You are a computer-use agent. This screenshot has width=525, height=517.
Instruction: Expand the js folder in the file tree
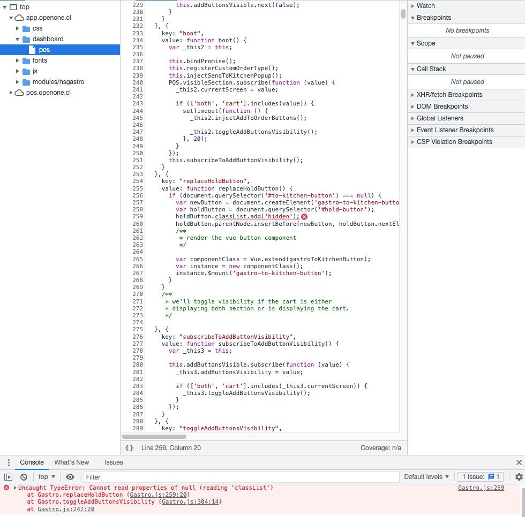17,71
